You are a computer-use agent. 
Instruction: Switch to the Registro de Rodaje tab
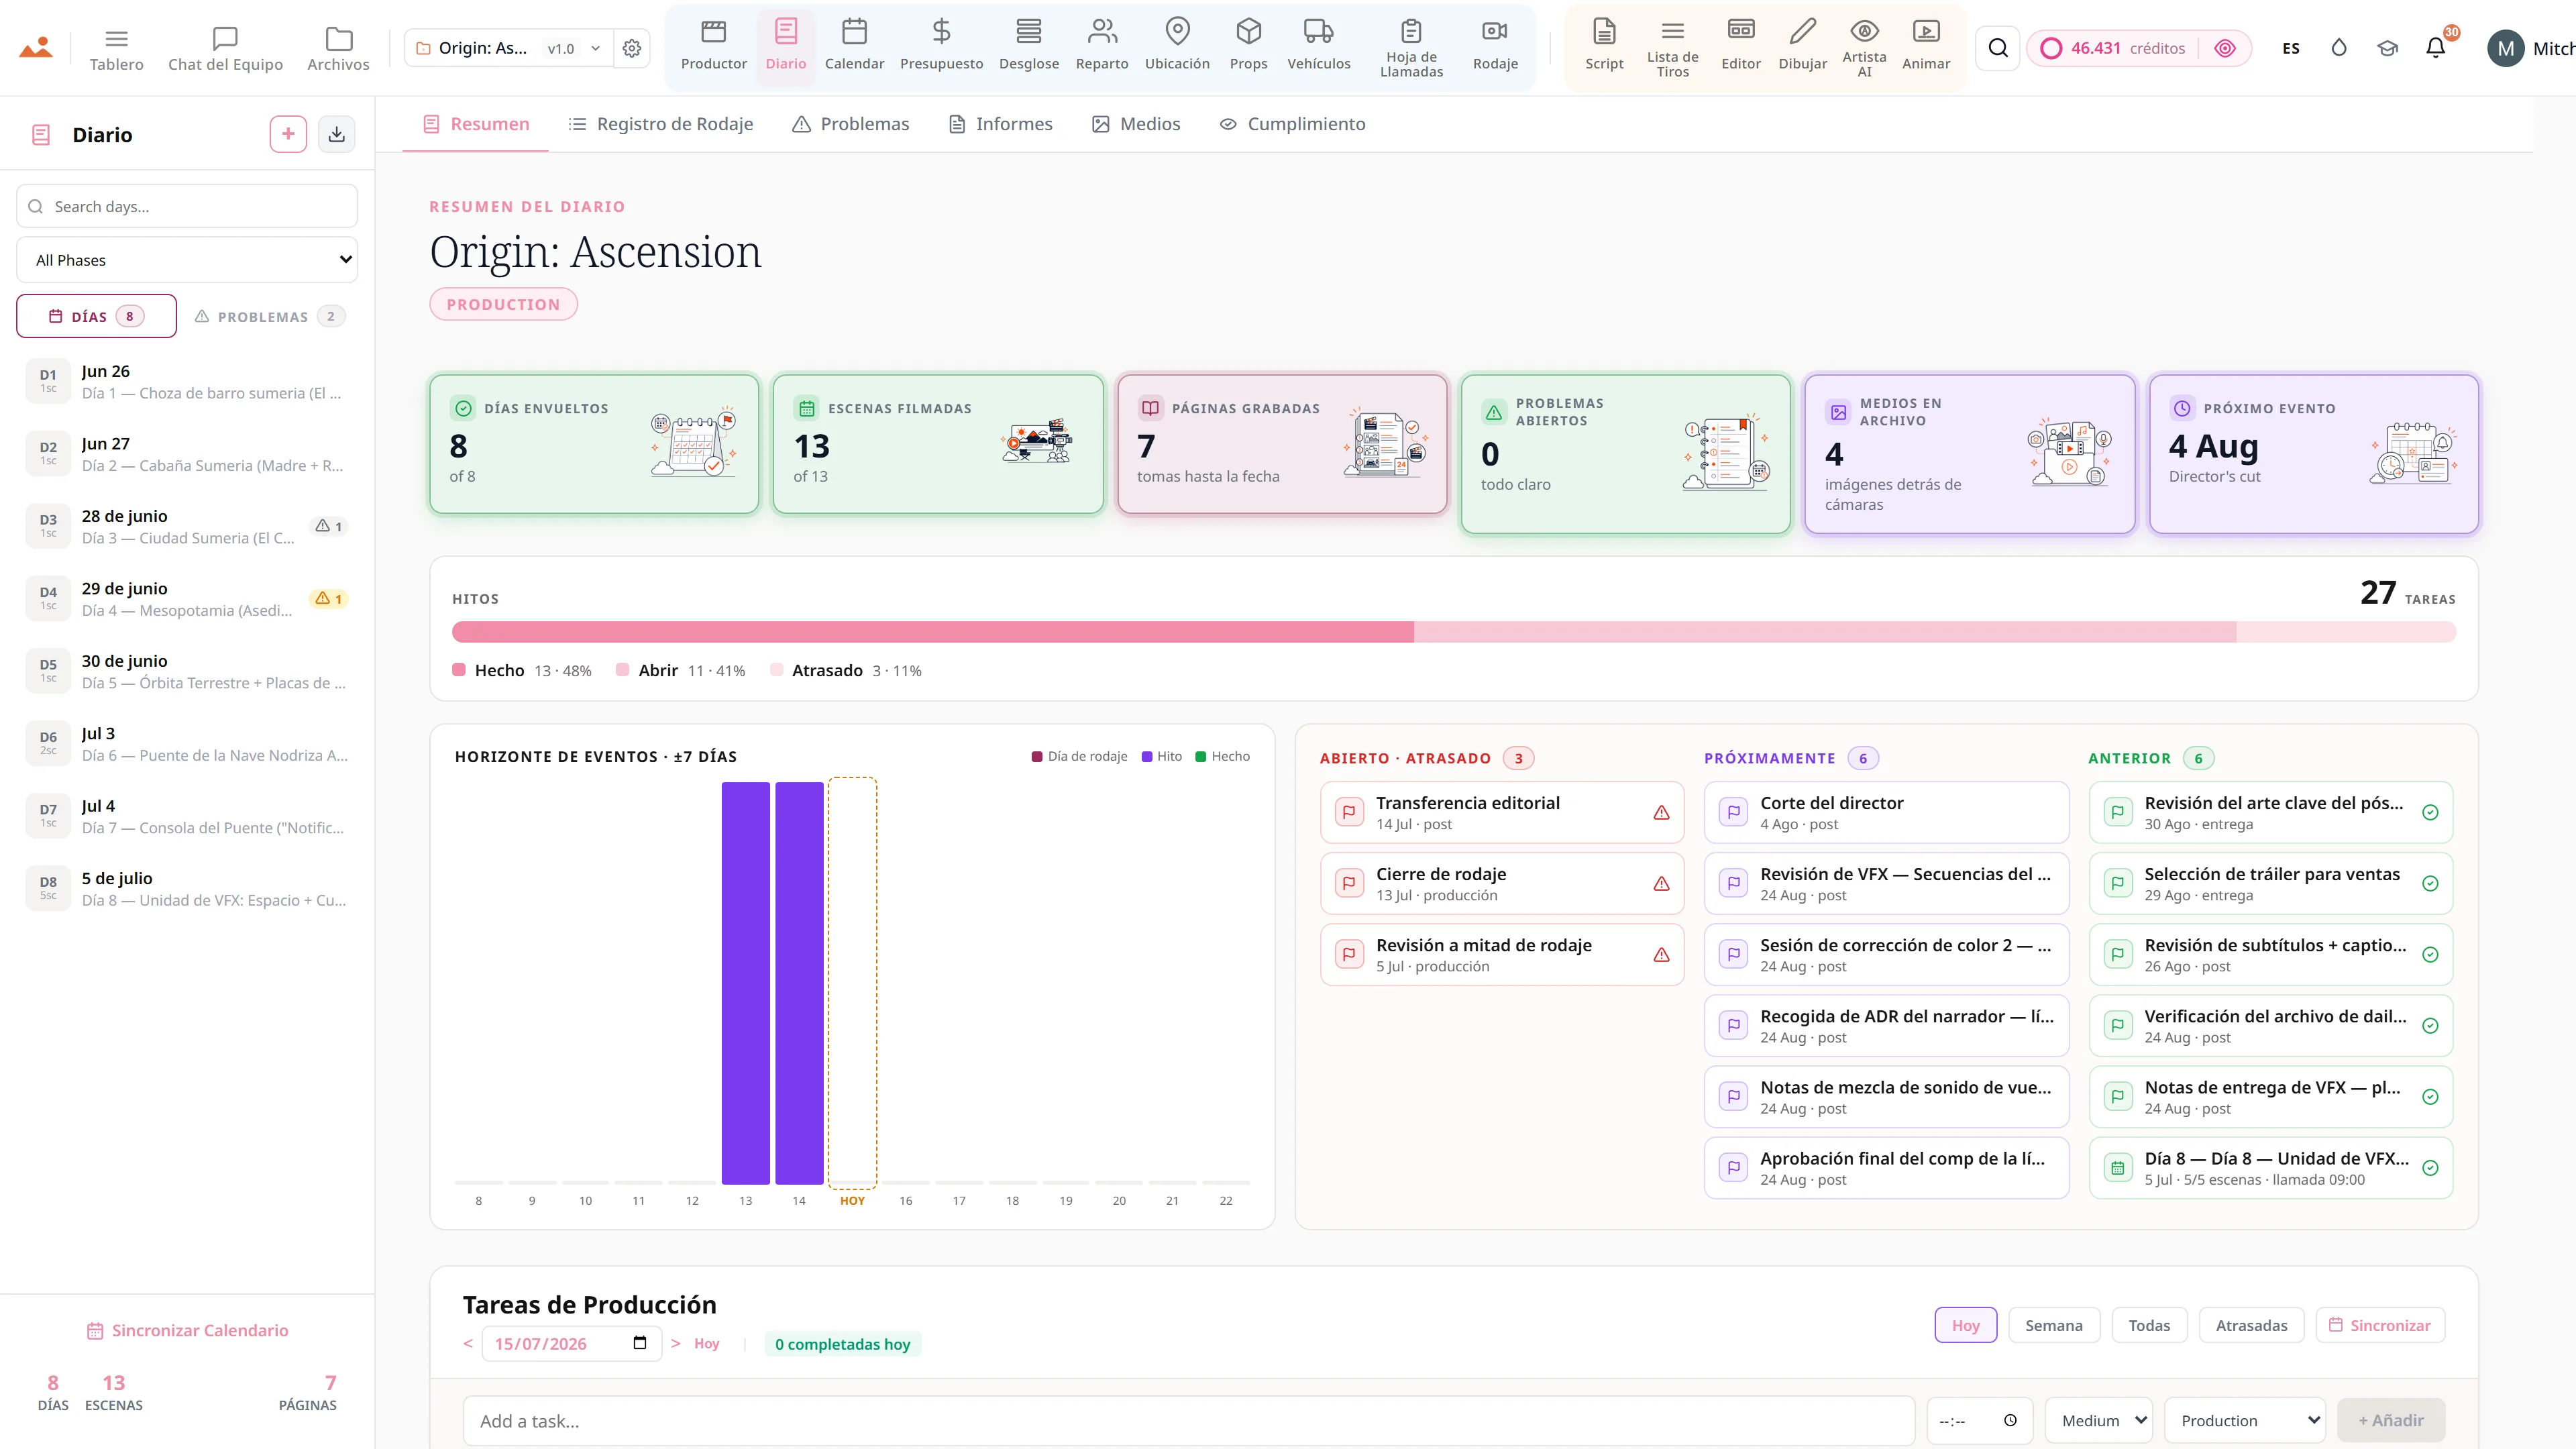(661, 124)
